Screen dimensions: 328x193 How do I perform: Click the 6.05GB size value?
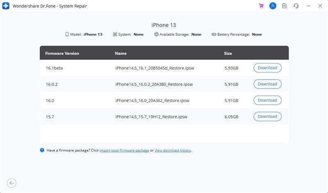point(231,117)
